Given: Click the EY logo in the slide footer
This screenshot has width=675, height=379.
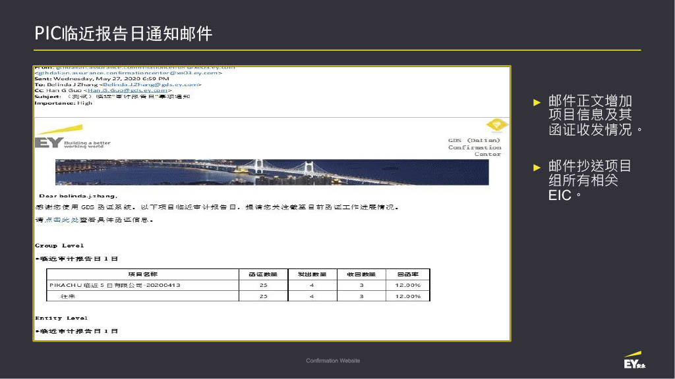Looking at the screenshot, I should [634, 361].
